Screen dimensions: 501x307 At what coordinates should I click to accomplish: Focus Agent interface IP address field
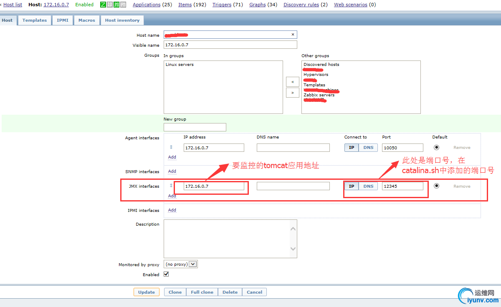point(214,148)
